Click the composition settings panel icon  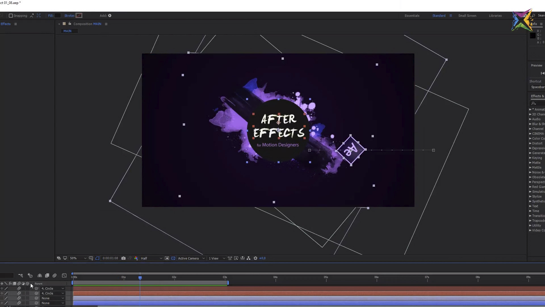pyautogui.click(x=106, y=24)
